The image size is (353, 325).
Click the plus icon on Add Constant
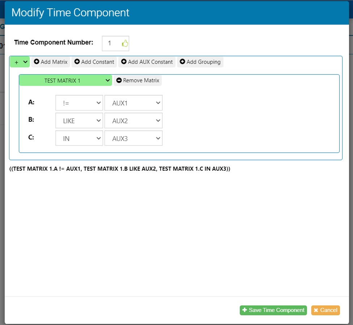(x=77, y=62)
